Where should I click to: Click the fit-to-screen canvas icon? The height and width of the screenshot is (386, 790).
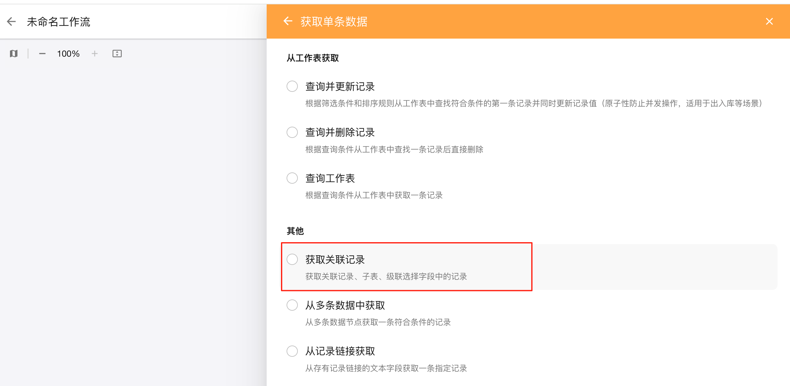[117, 54]
